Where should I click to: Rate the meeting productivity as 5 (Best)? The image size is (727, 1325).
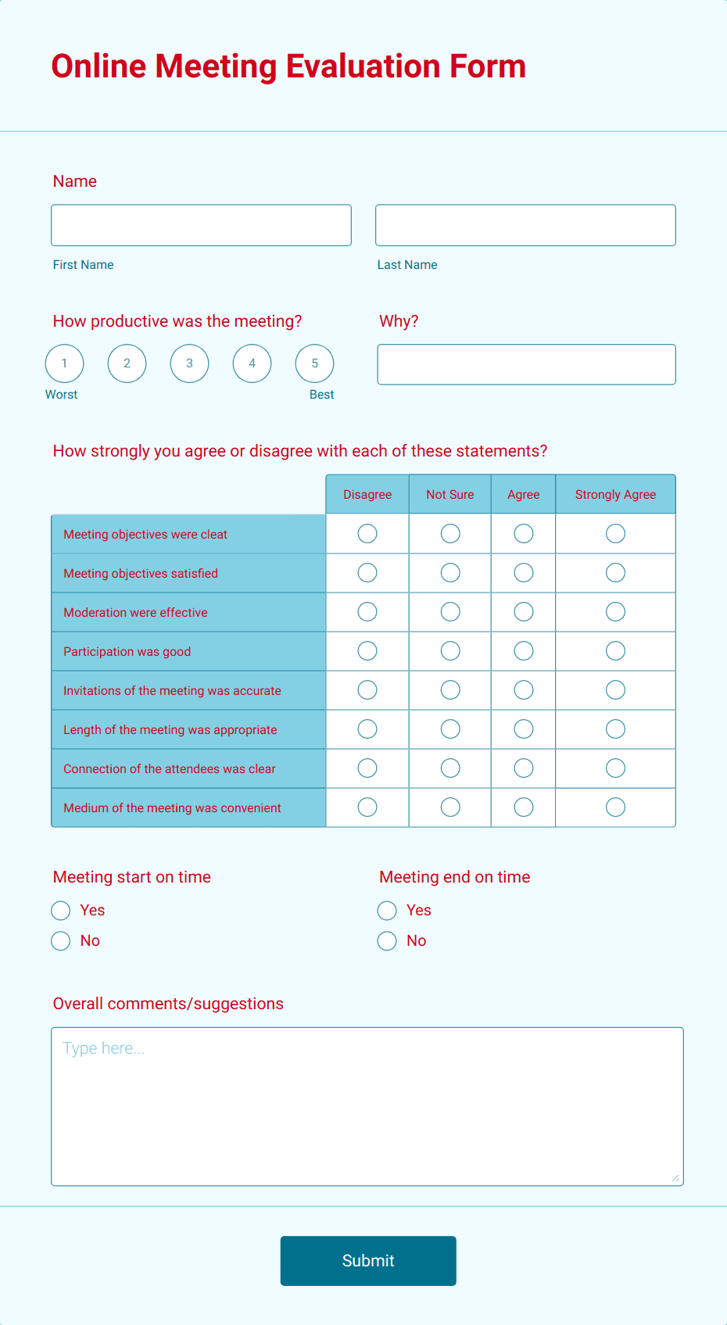pos(314,363)
